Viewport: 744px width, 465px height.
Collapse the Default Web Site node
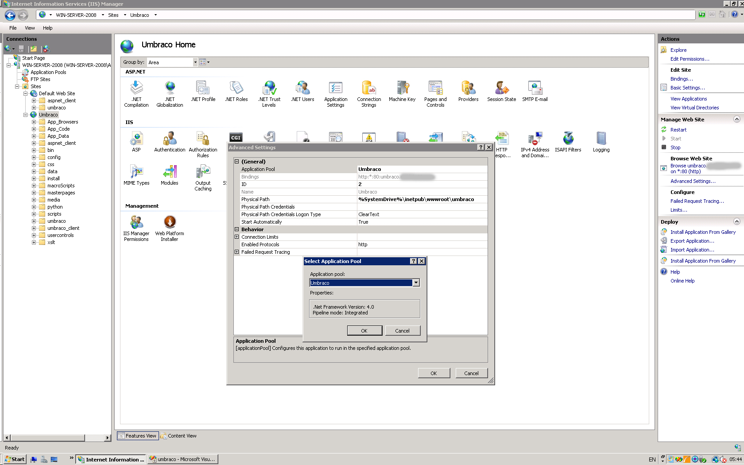[25, 93]
